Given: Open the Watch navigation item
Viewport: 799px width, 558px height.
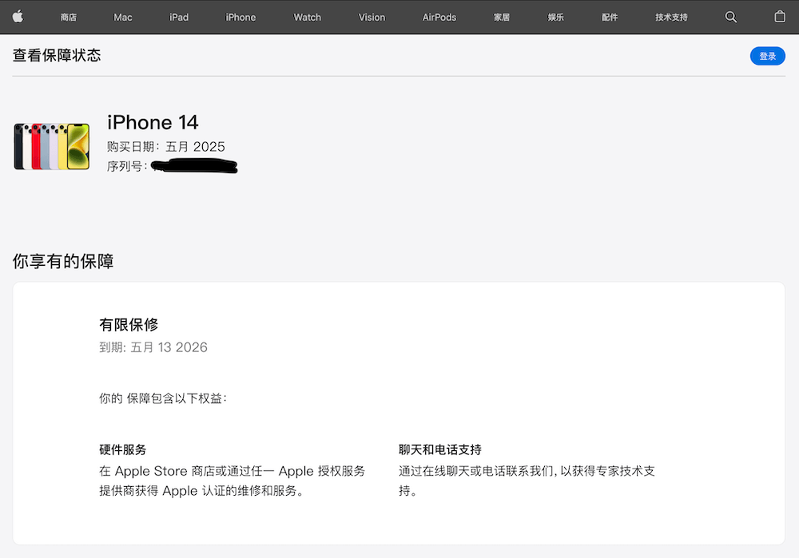Looking at the screenshot, I should 308,18.
